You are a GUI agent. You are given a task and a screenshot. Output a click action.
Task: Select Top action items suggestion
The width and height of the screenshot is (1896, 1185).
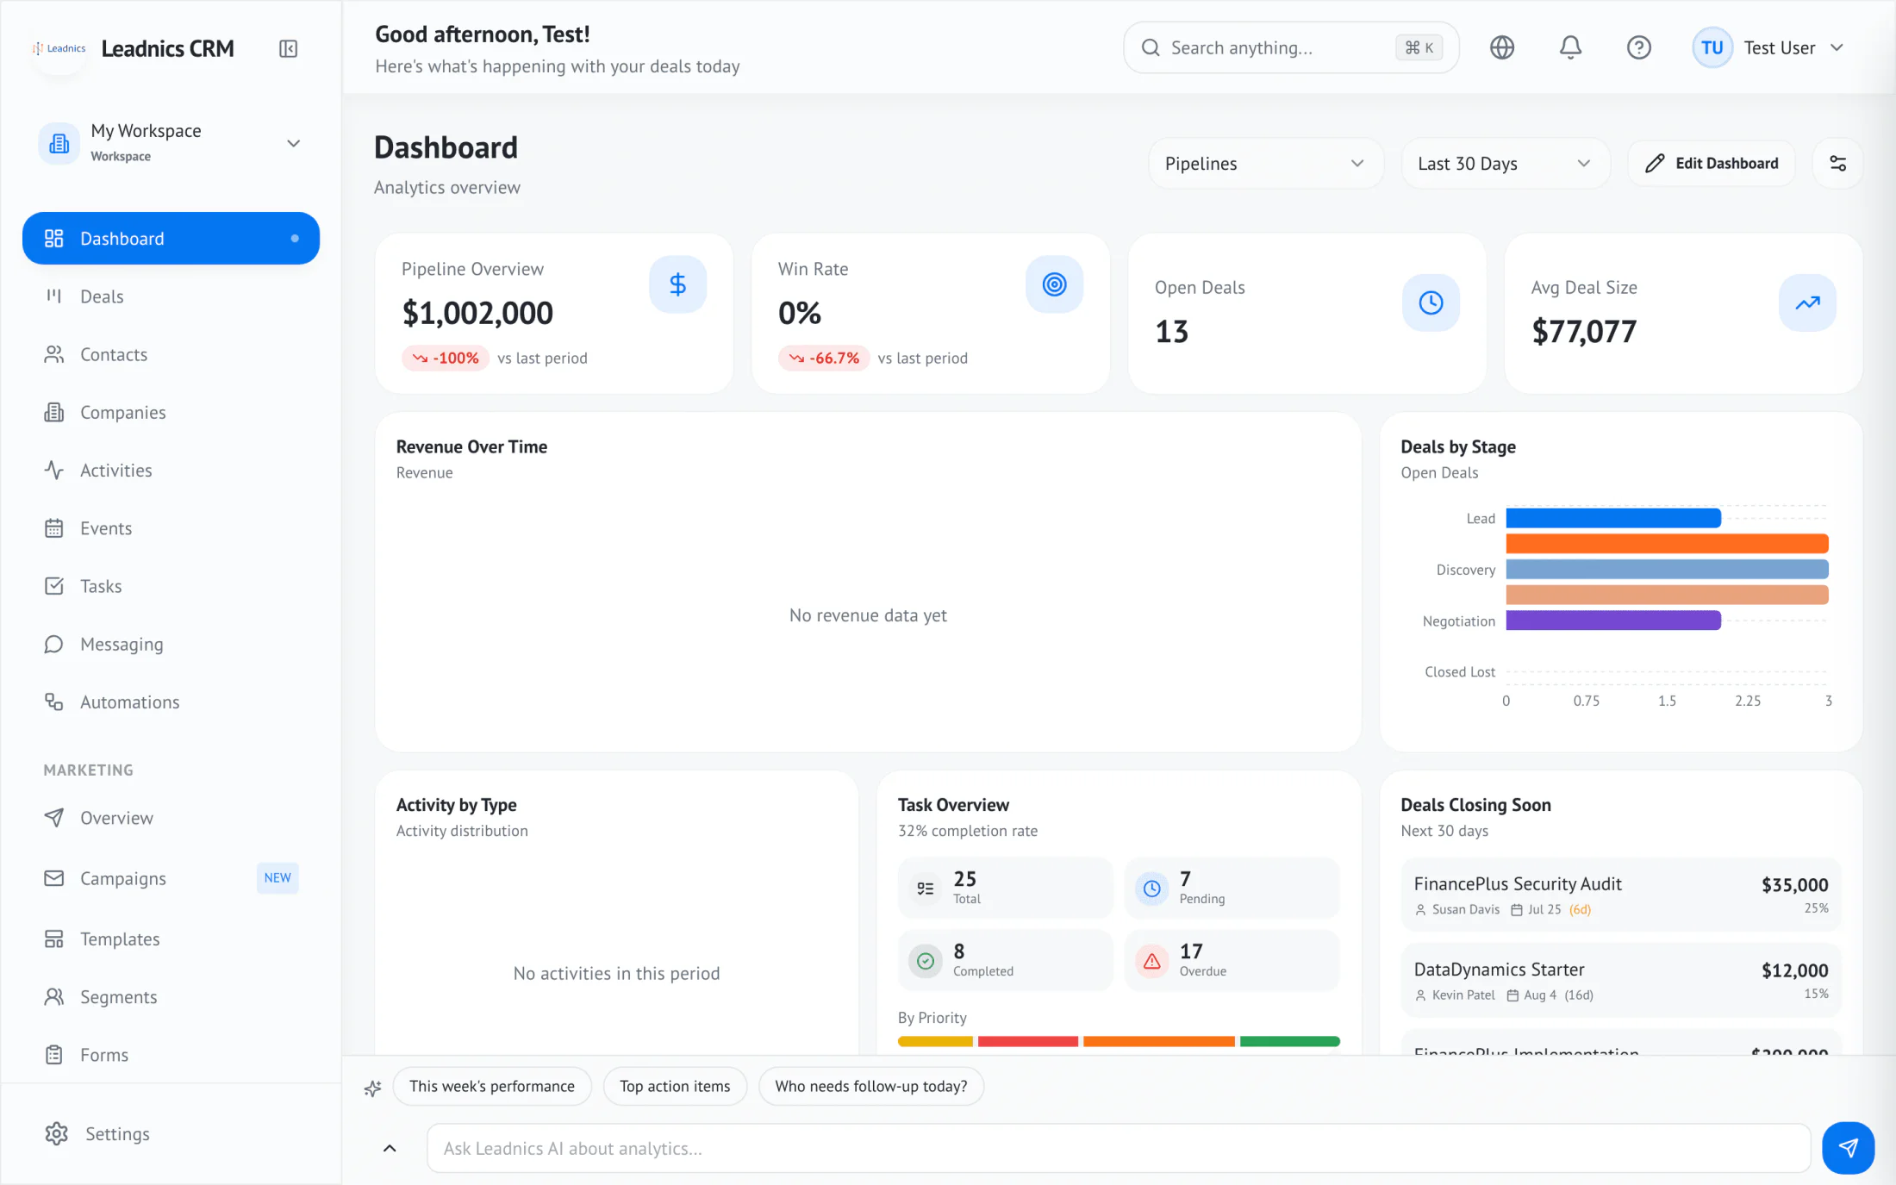tap(675, 1086)
